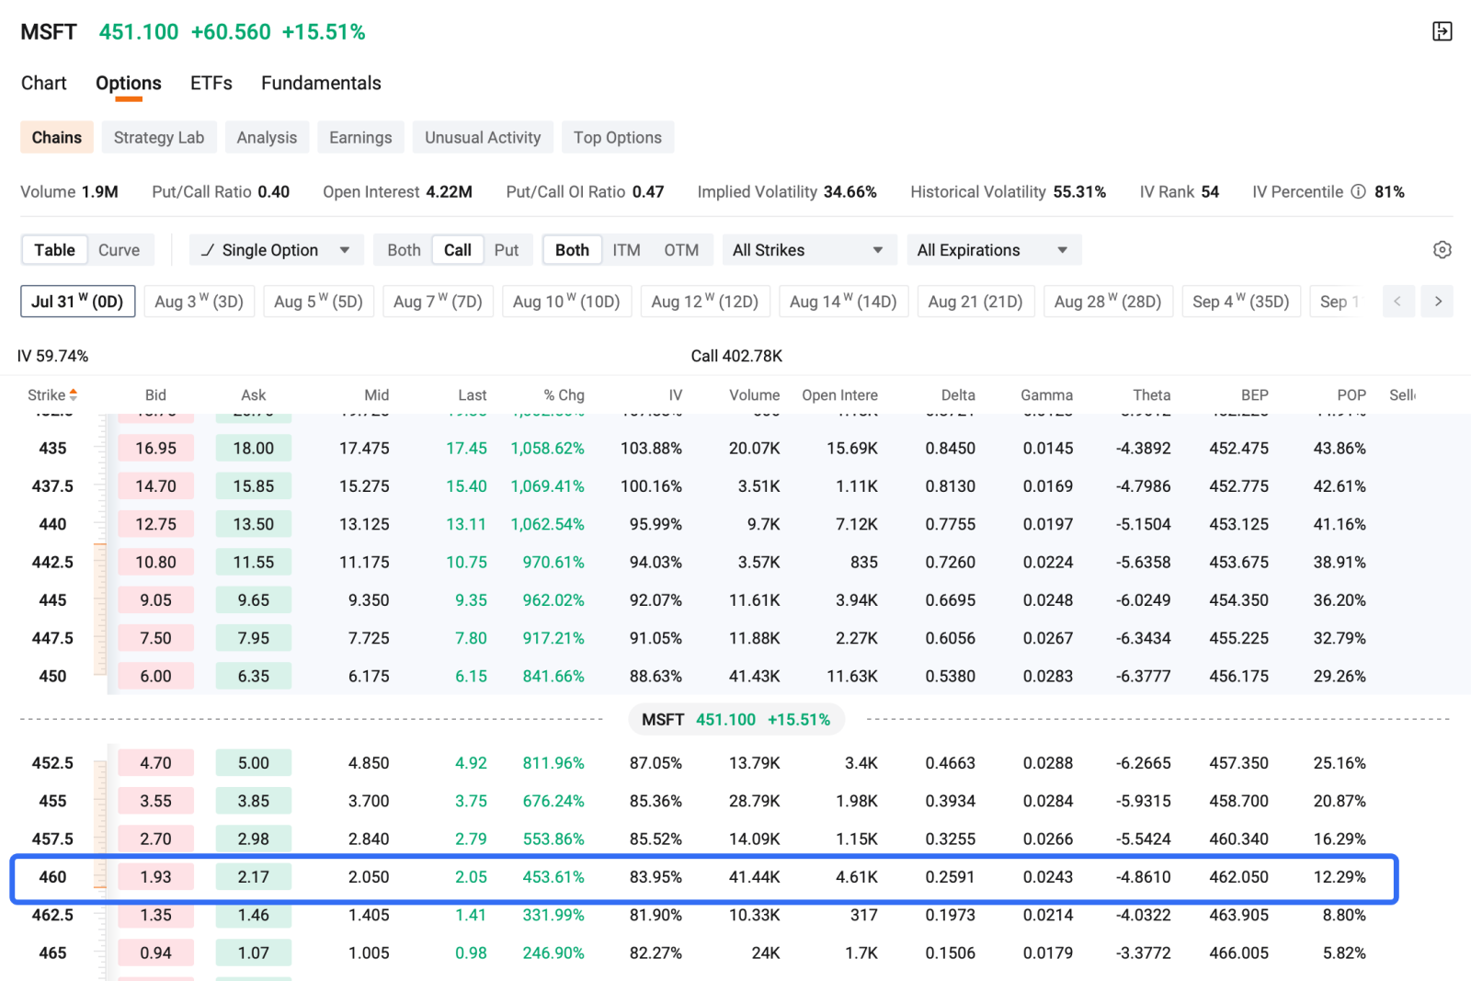Open the ETFs tab
The height and width of the screenshot is (981, 1471).
tap(211, 84)
